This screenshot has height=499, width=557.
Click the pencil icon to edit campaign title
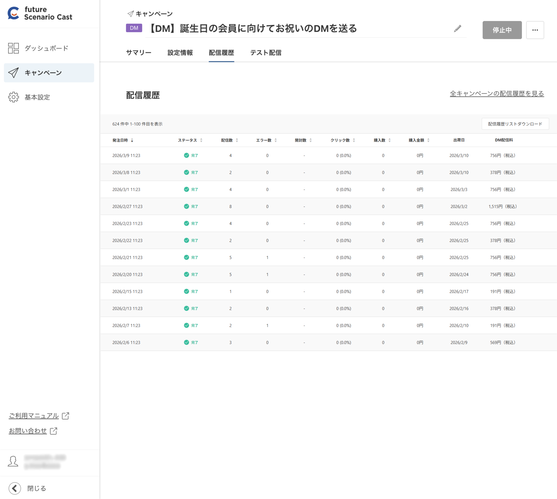(x=458, y=29)
